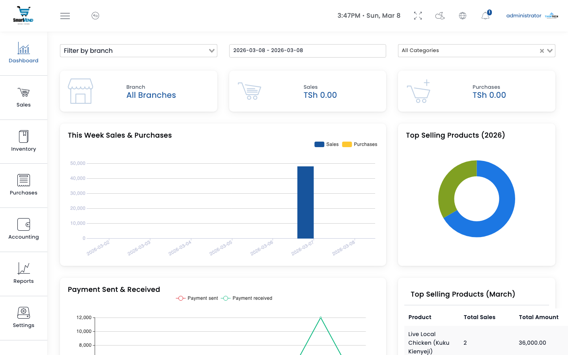The width and height of the screenshot is (568, 355).
Task: Open the globe language icon
Action: [x=463, y=16]
